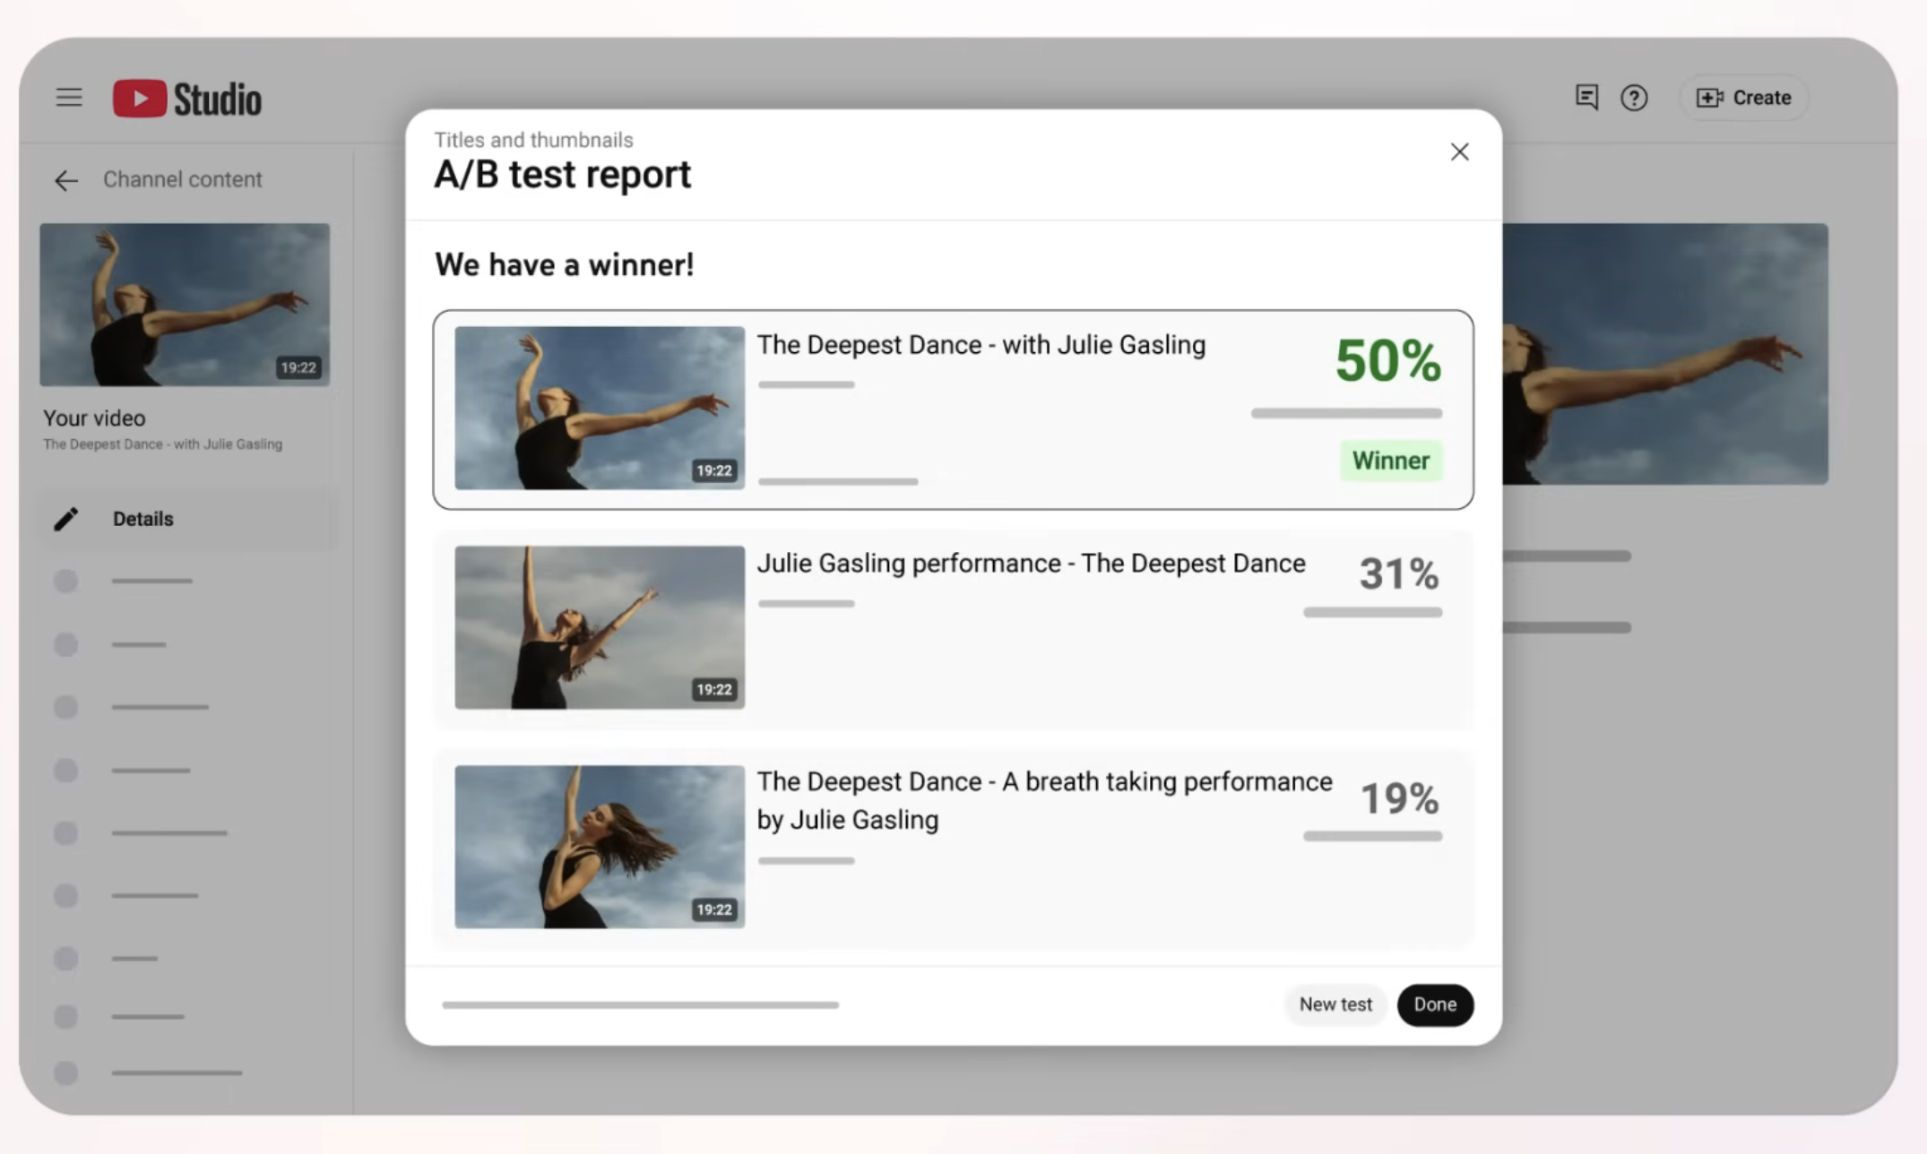Select the Details pencil icon
The width and height of the screenshot is (1927, 1154).
click(65, 519)
